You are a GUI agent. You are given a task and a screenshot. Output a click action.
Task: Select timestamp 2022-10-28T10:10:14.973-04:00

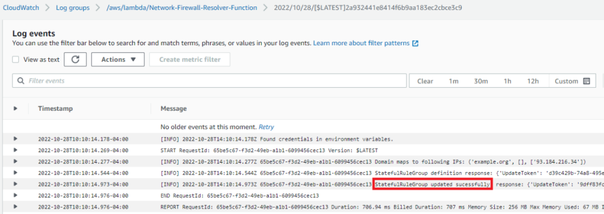pyautogui.click(x=83, y=185)
